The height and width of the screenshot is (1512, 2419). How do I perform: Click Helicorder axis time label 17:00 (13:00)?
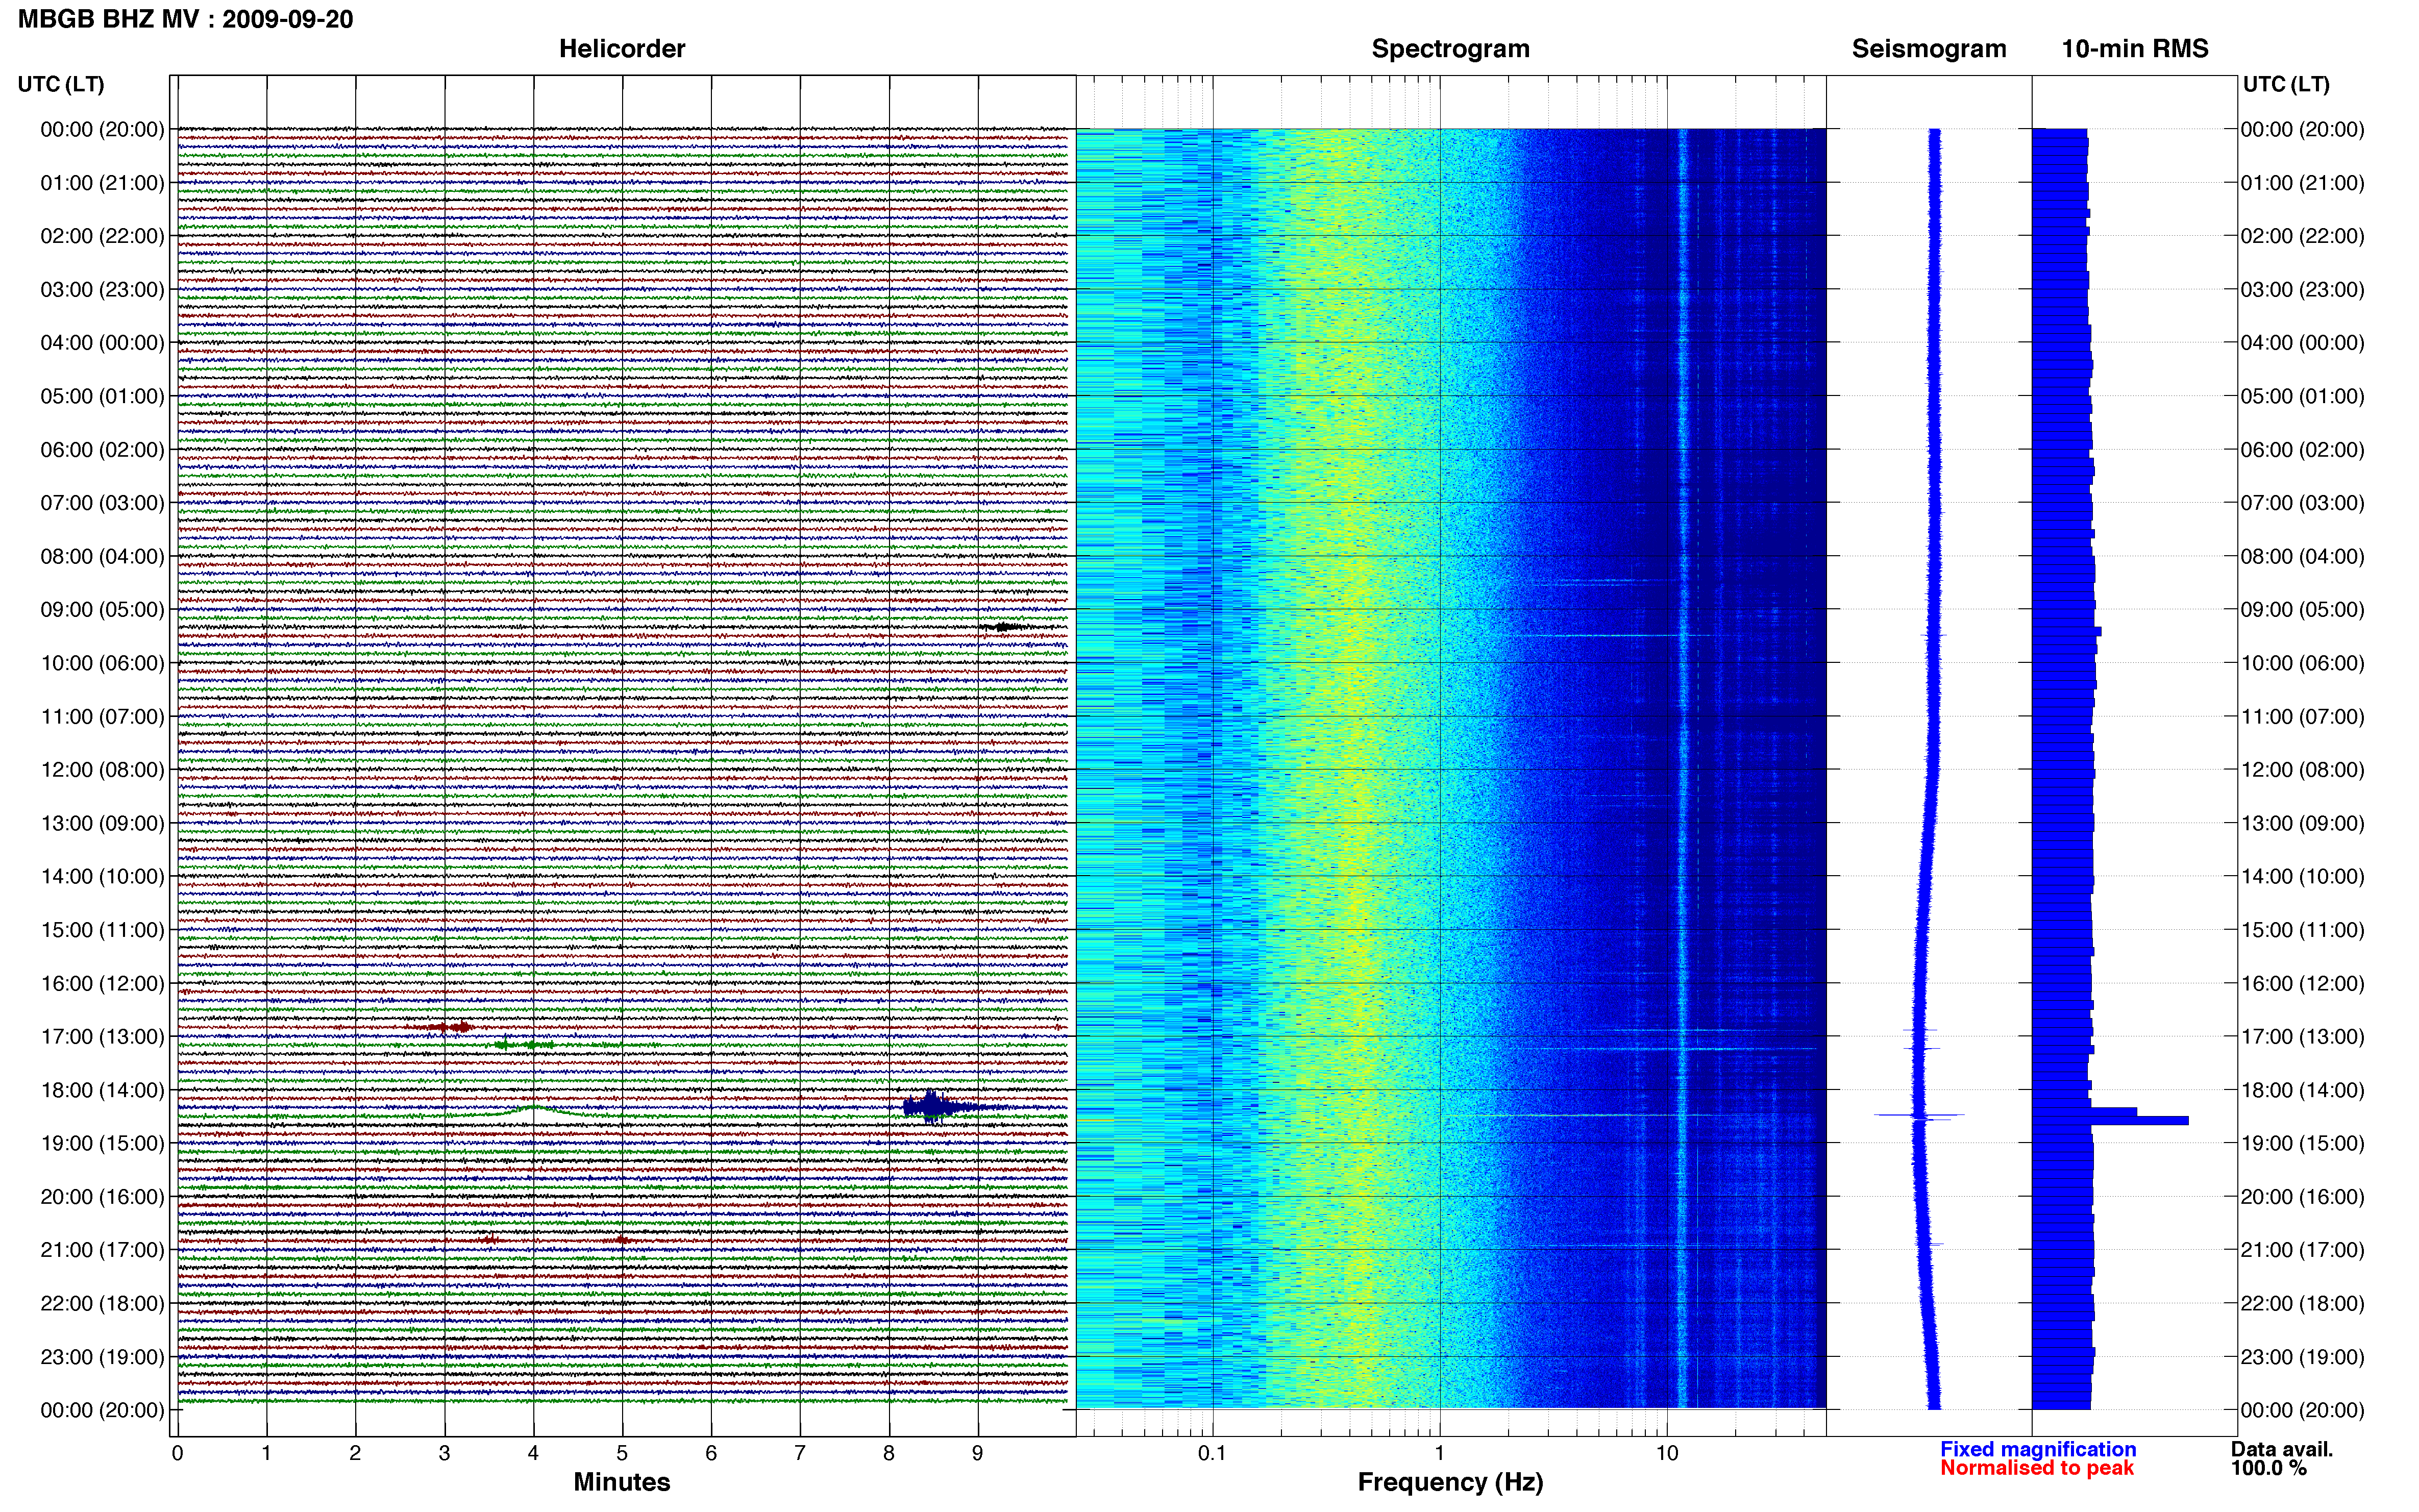(102, 1037)
